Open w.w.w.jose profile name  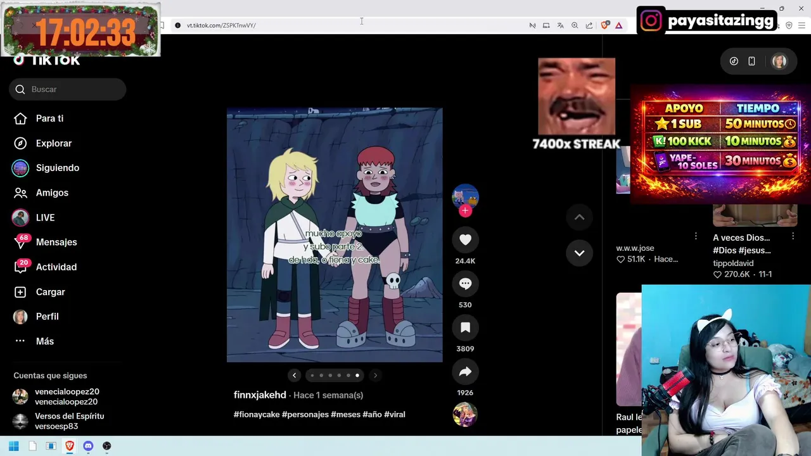coord(635,248)
